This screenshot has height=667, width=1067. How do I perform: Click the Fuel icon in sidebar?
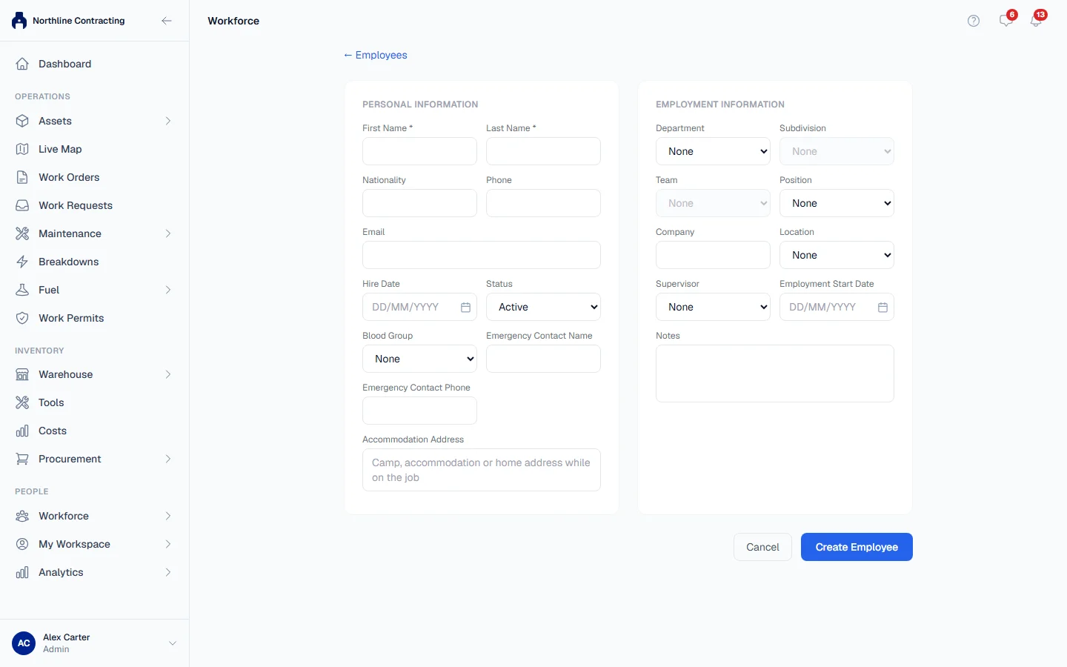click(x=22, y=290)
